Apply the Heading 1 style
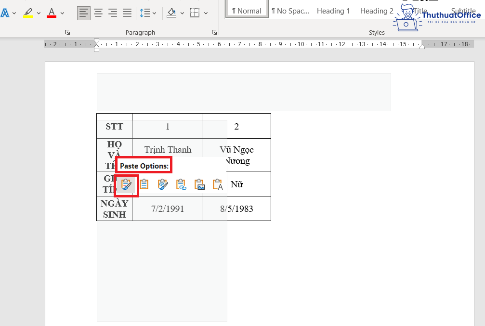 pos(333,11)
